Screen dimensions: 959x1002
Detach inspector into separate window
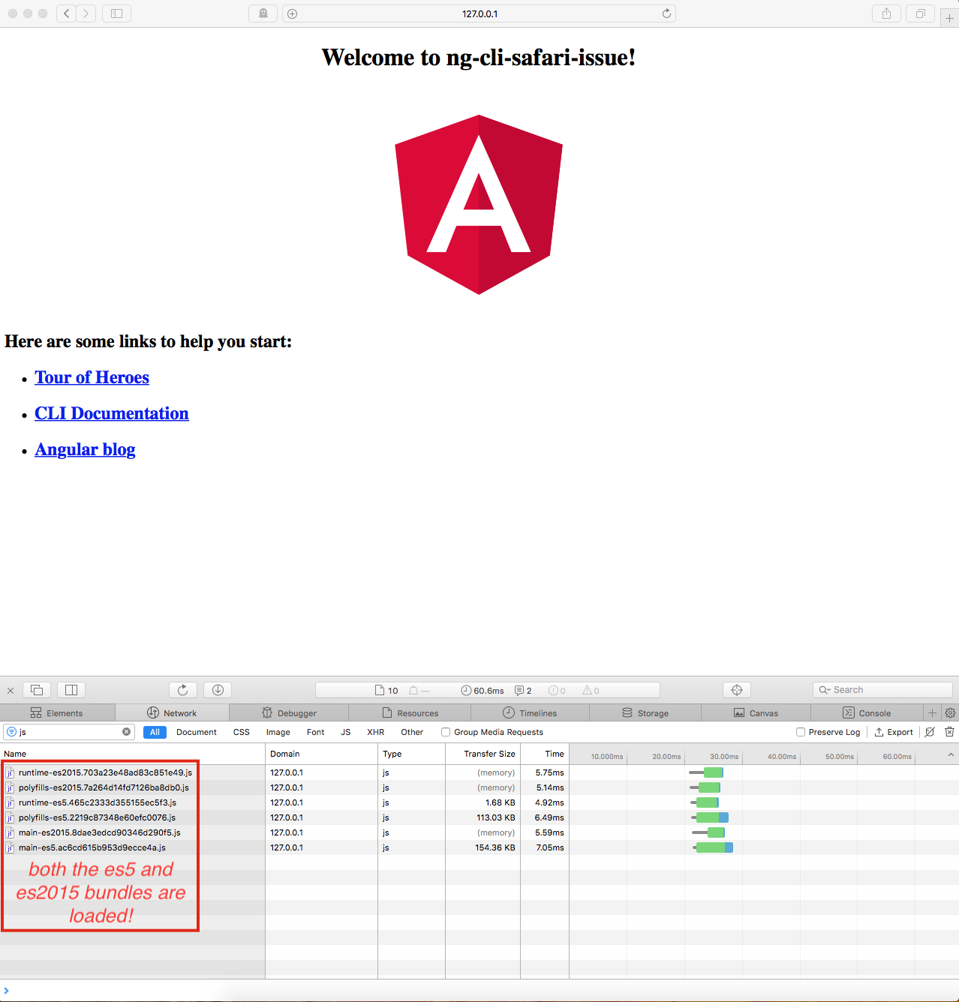click(37, 690)
